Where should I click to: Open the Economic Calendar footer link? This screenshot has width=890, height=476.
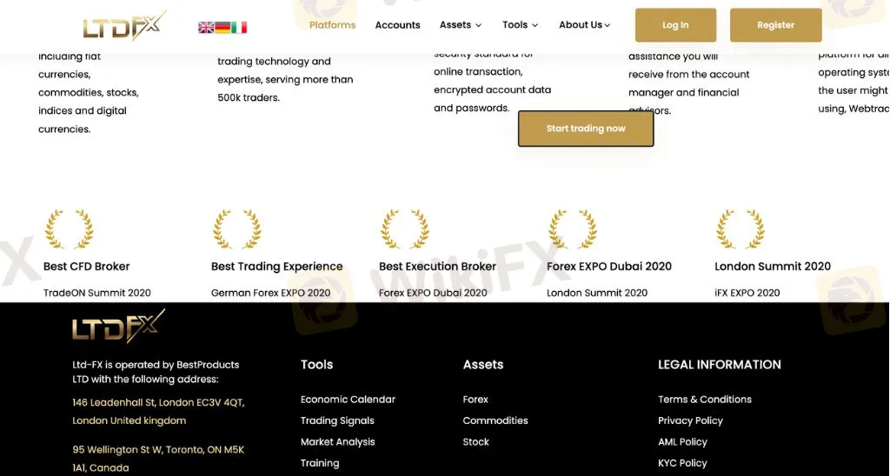[348, 400]
